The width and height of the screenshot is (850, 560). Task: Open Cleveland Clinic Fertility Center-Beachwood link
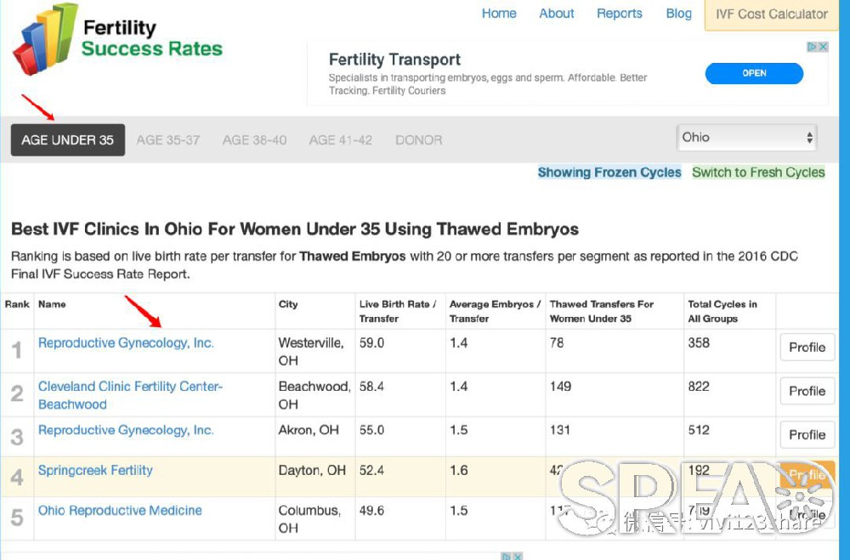click(x=130, y=395)
